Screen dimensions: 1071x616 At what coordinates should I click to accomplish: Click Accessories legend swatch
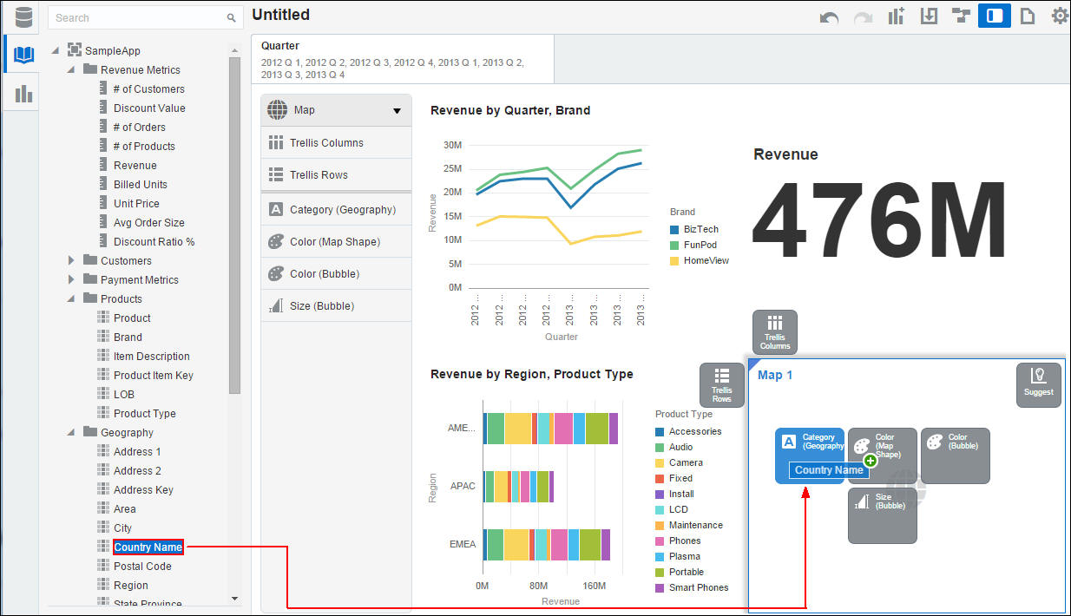coord(660,432)
